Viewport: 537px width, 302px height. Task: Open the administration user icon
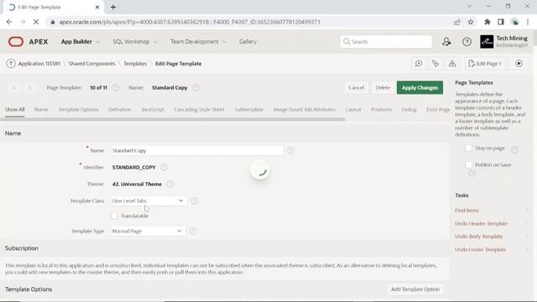click(x=446, y=42)
